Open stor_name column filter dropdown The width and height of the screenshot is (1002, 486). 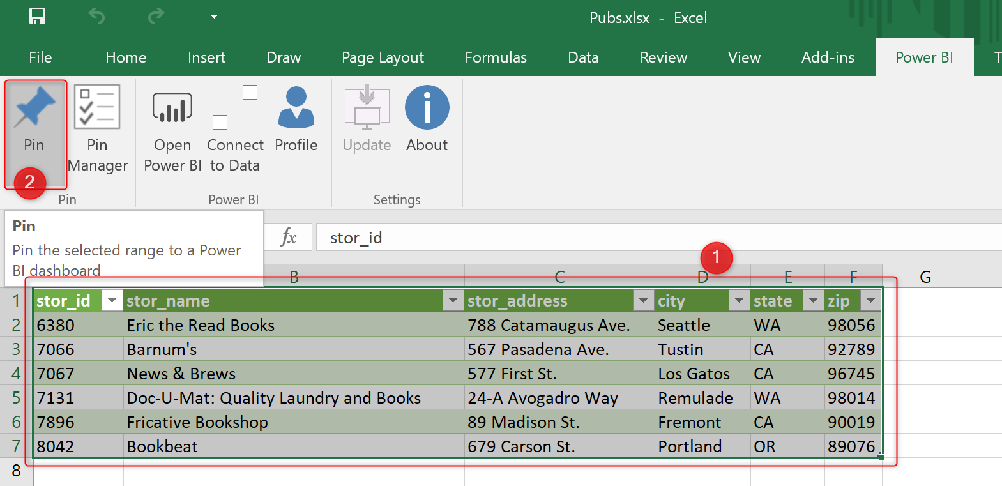click(x=453, y=300)
